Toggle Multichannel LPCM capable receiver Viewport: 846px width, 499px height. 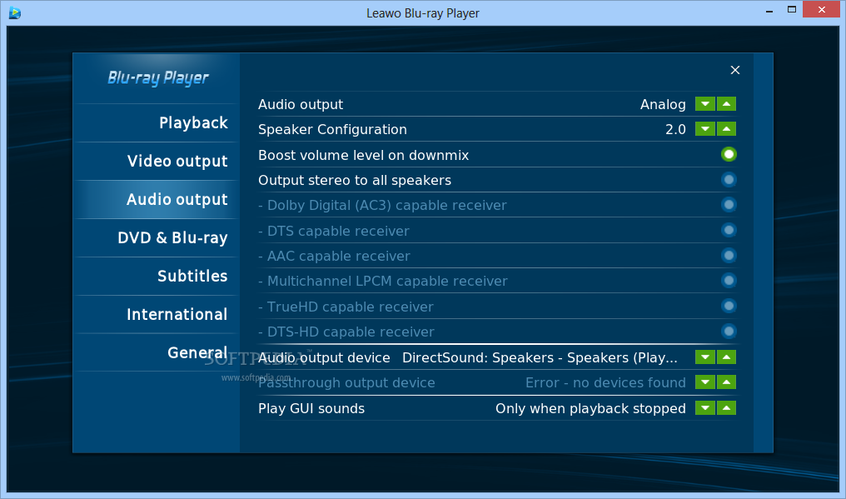729,280
